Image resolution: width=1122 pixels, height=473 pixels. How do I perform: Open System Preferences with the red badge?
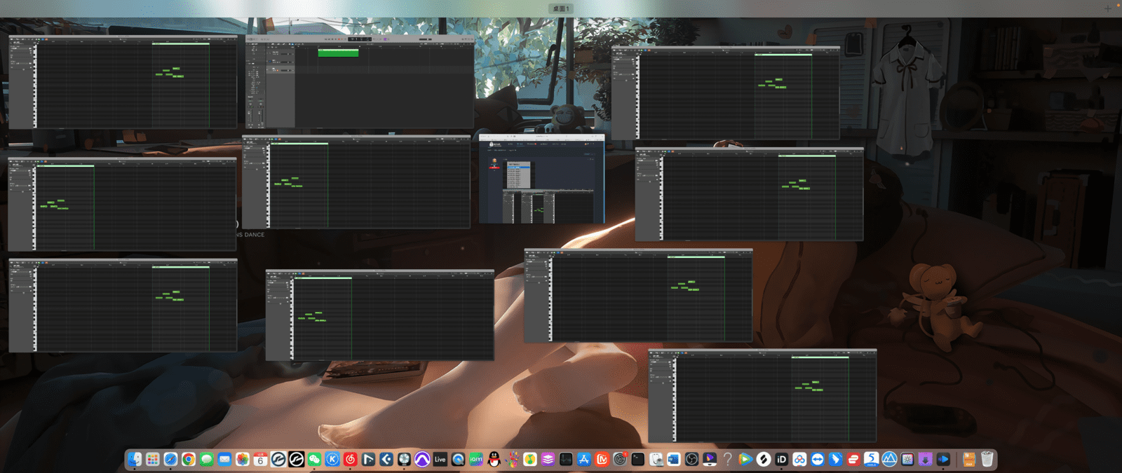click(620, 459)
